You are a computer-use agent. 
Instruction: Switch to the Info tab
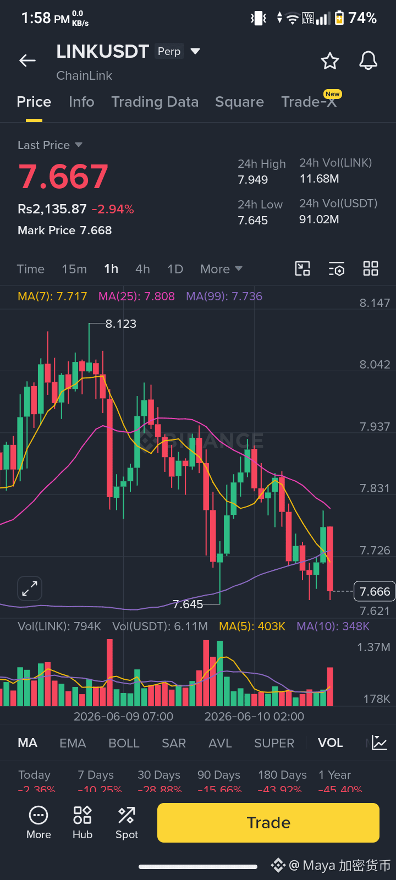click(81, 102)
